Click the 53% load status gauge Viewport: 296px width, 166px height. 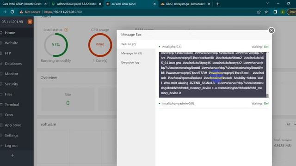tap(56, 45)
